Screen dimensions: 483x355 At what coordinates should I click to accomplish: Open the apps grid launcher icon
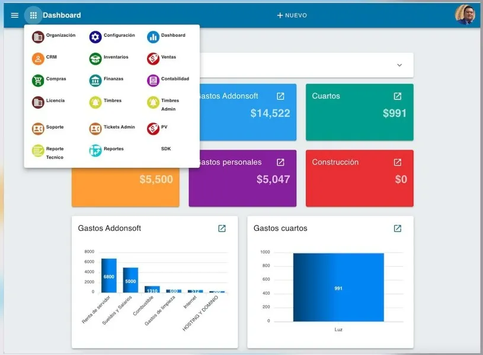34,15
